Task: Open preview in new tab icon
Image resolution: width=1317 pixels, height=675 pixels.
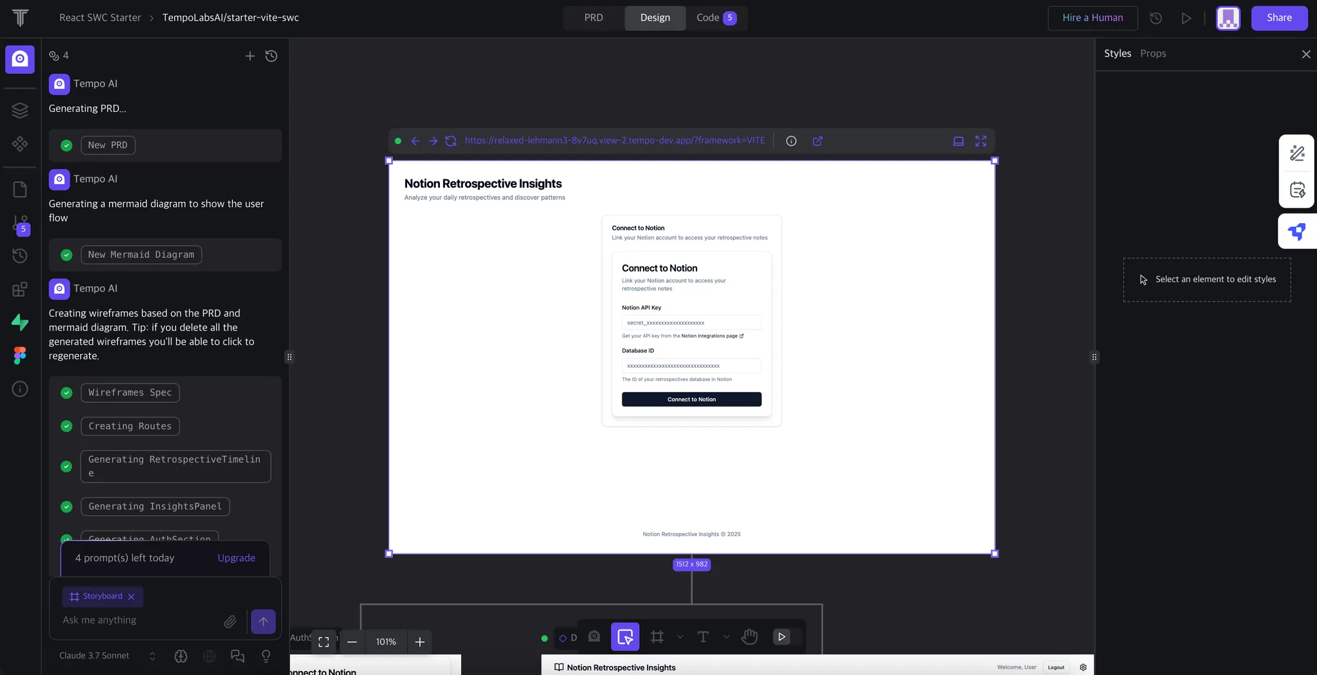Action: pyautogui.click(x=817, y=141)
